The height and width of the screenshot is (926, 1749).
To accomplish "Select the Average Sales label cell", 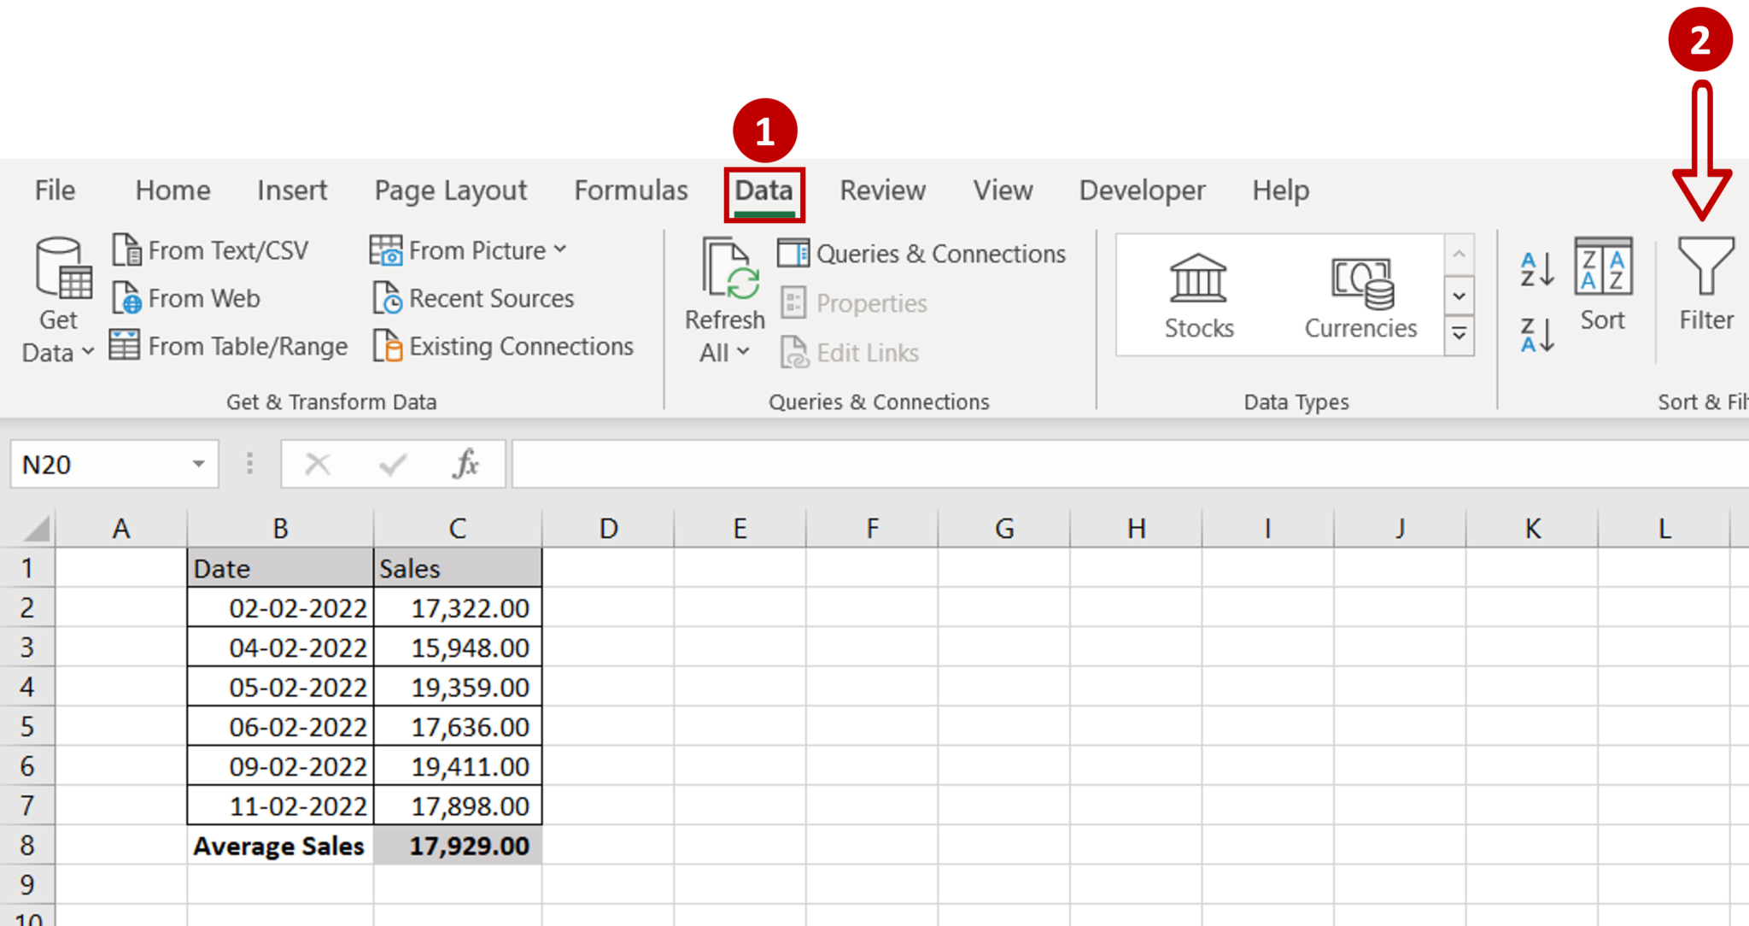I will (x=280, y=845).
